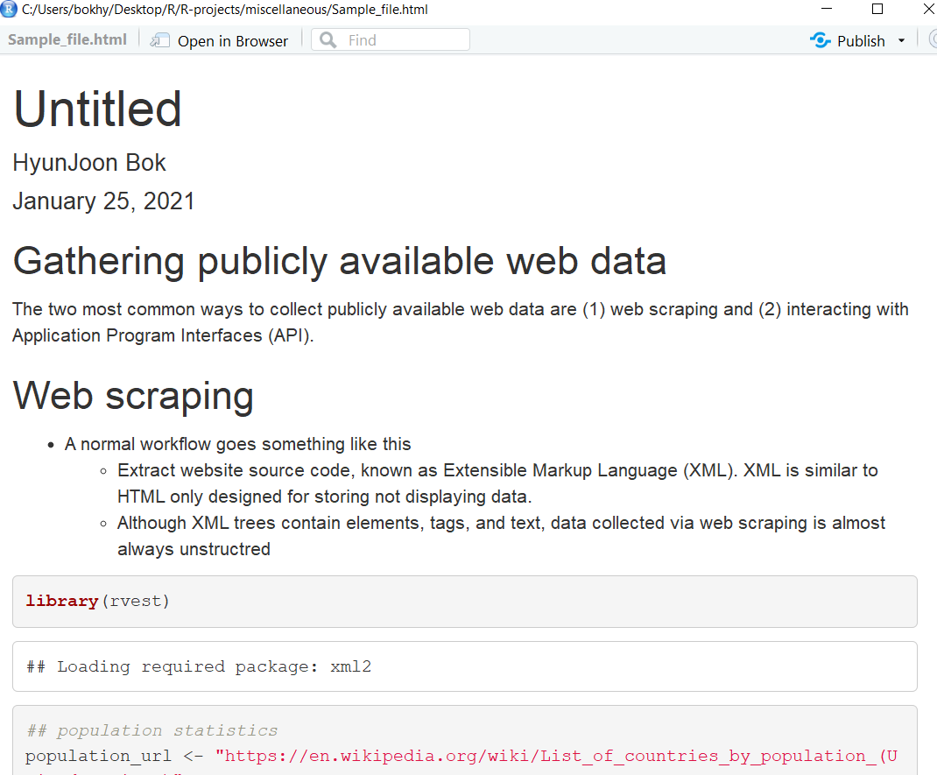
Task: Click the Gathering publicly available web data heading
Action: pyautogui.click(x=339, y=260)
